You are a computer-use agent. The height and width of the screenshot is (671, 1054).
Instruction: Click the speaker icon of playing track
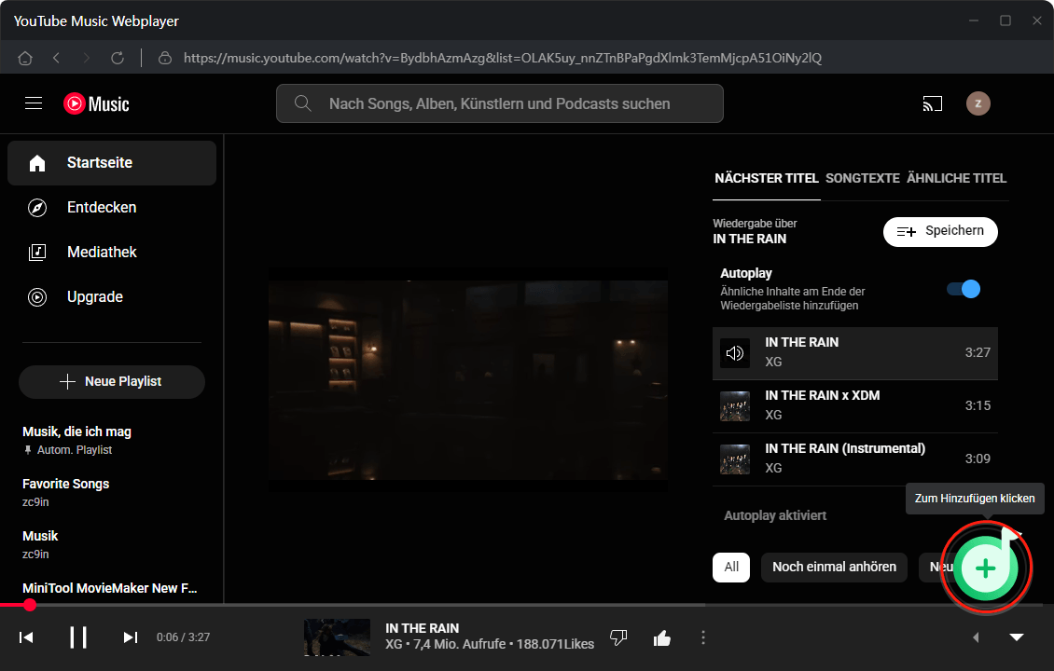pyautogui.click(x=735, y=352)
